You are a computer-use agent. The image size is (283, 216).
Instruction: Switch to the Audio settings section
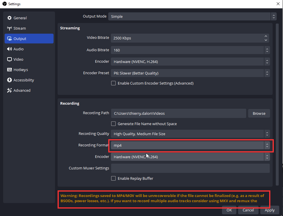[x=29, y=49]
